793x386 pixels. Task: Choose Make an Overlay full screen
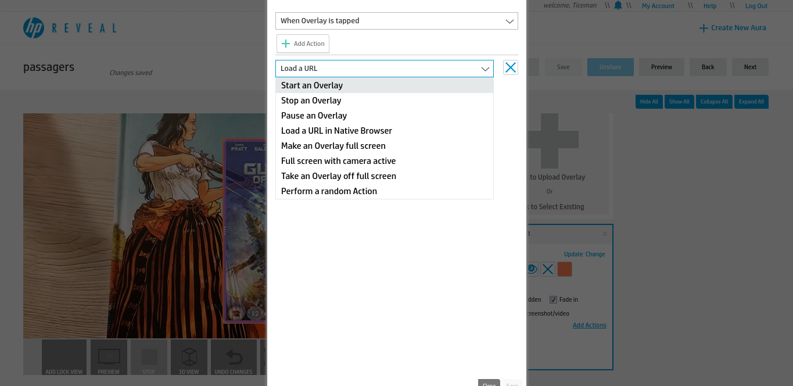coord(385,146)
